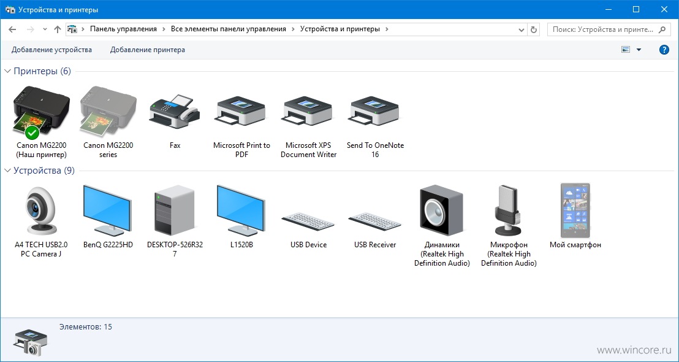Image resolution: width=679 pixels, height=362 pixels.
Task: Expand chevron after Устройства и принтеры breadcrumb
Action: coord(387,29)
